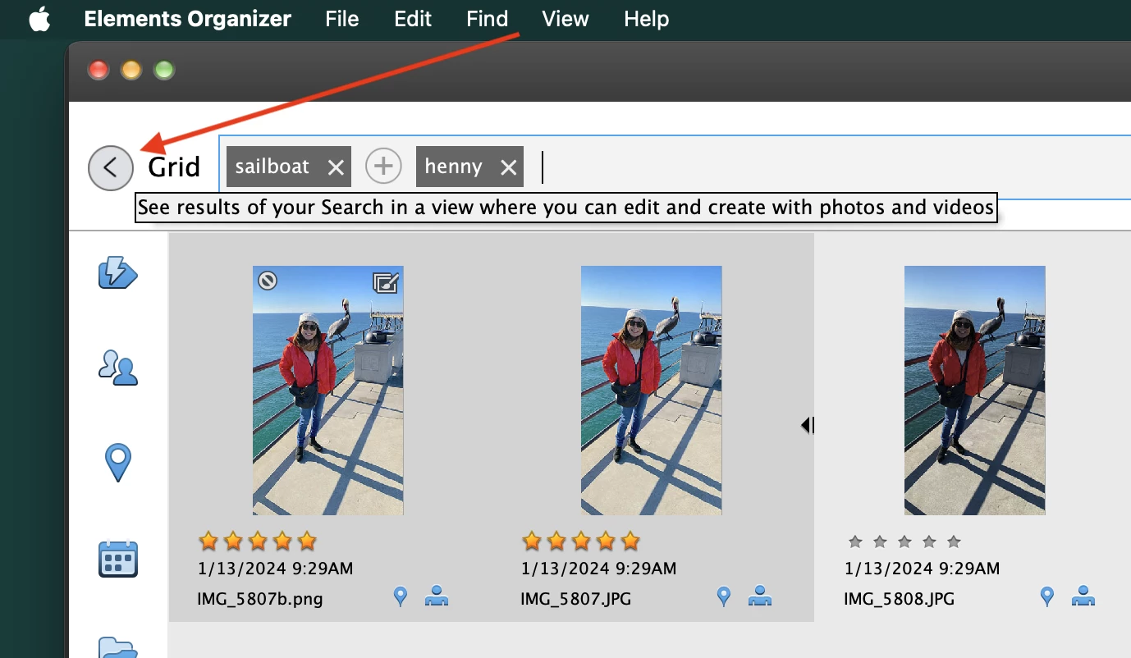1131x658 pixels.
Task: Set IMG_5808.JPG rating to five stars
Action: (x=954, y=541)
